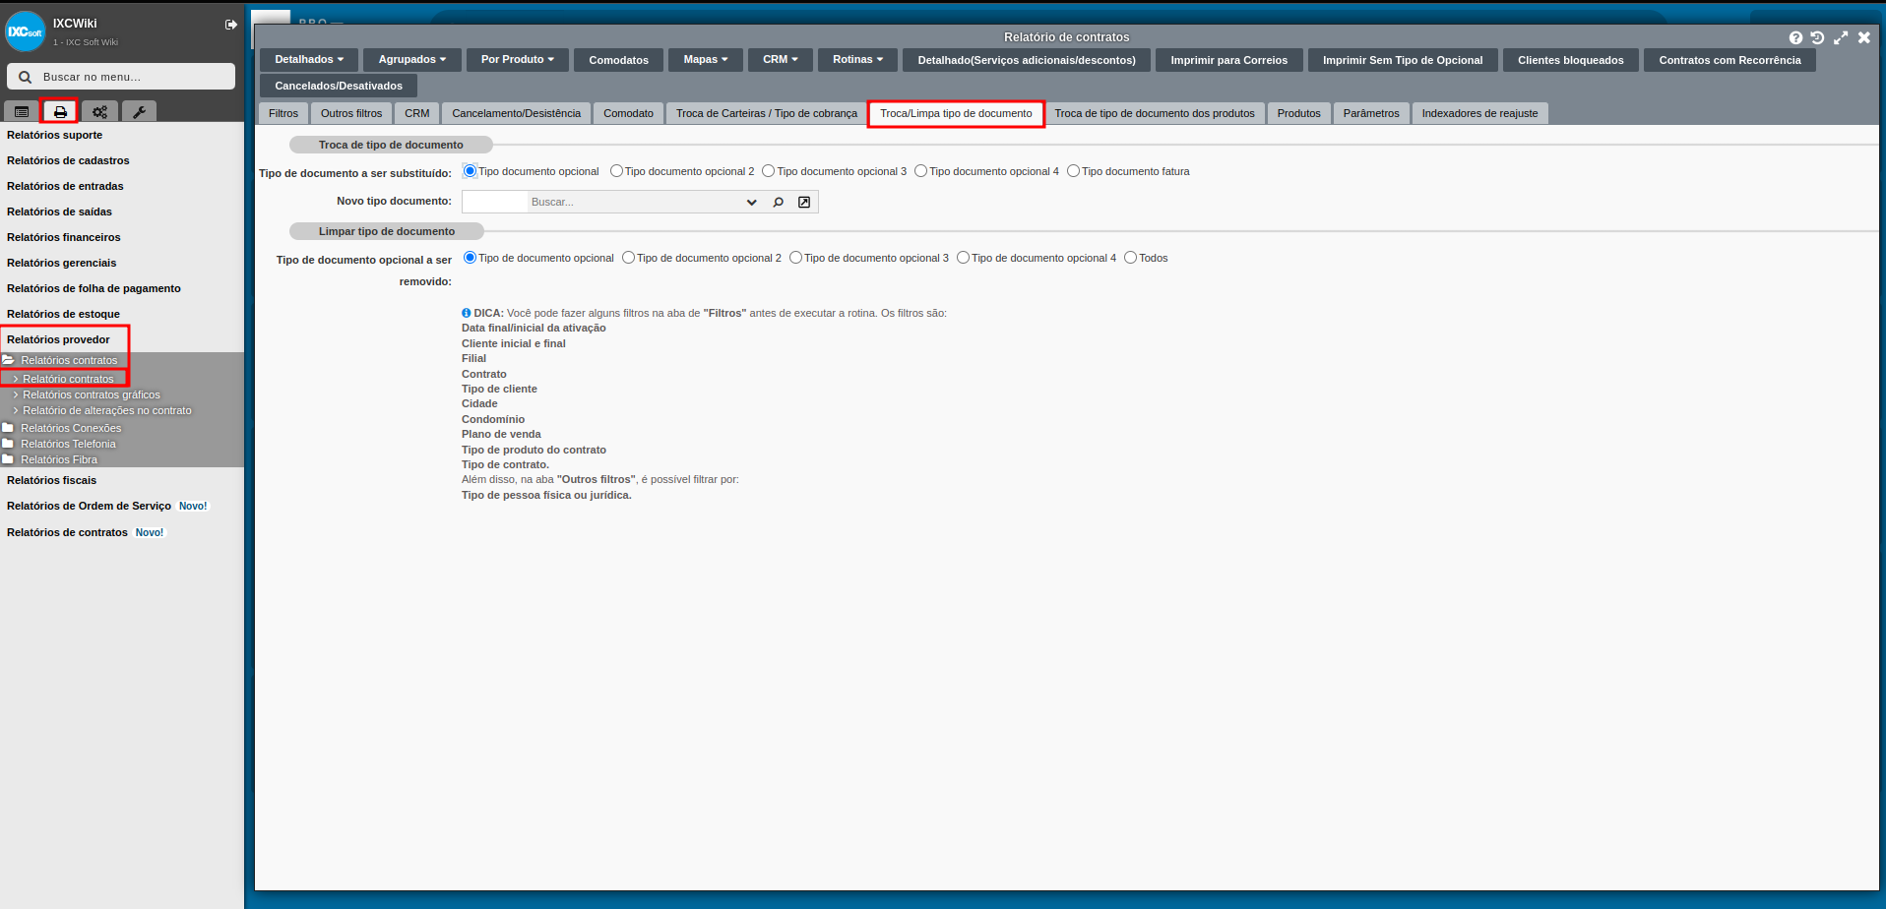Open the printer reports sidebar icon
Viewport: 1886px width, 909px height.
(x=60, y=112)
